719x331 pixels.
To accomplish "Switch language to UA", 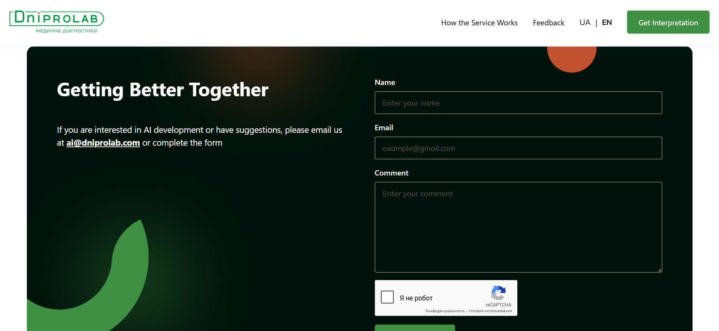I will 585,23.
